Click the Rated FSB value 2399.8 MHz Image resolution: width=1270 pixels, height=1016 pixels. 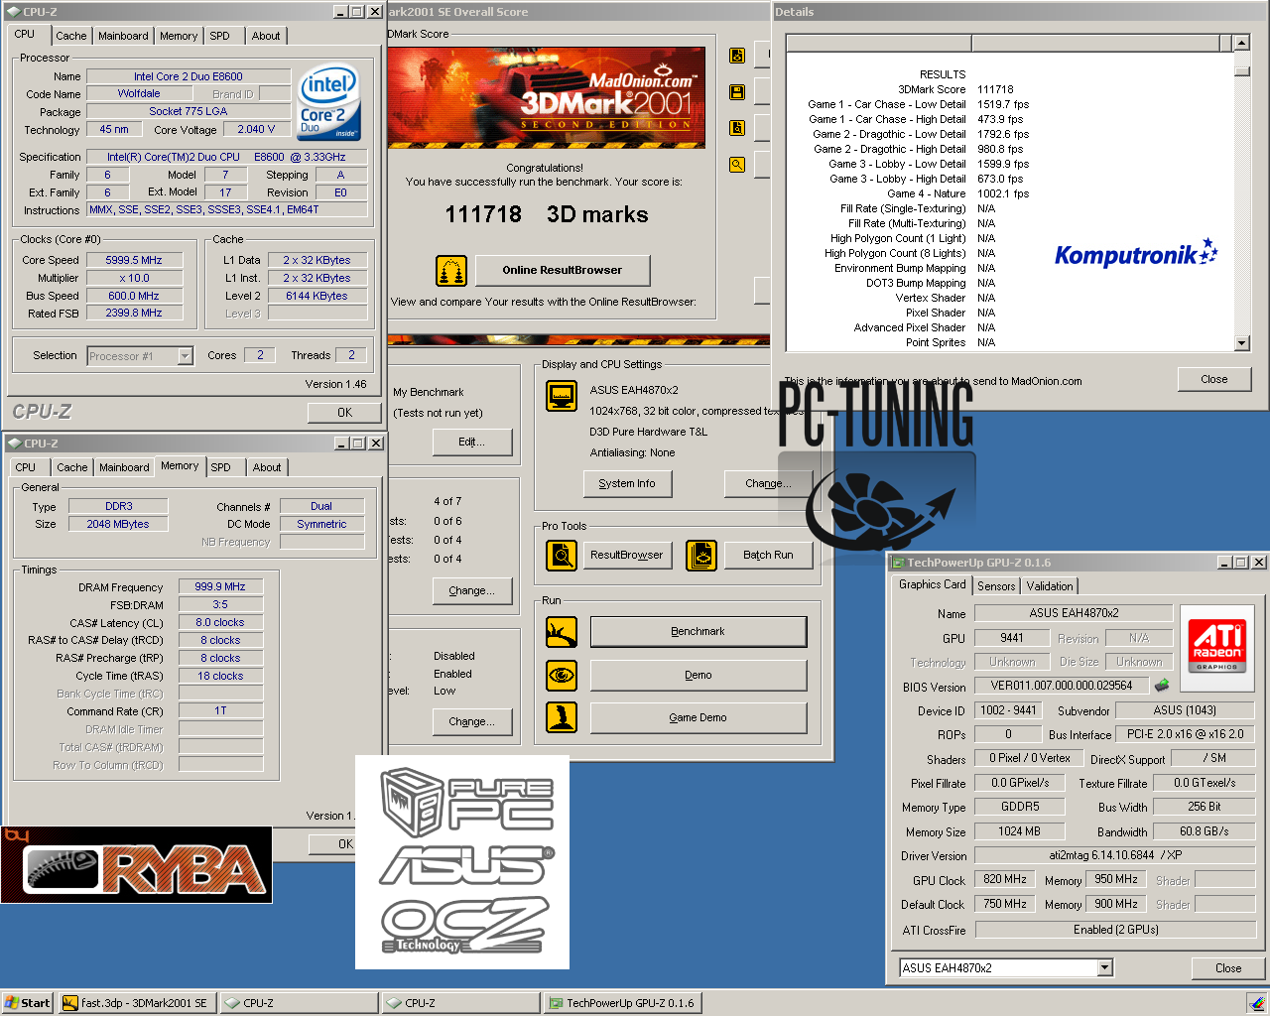click(x=134, y=313)
